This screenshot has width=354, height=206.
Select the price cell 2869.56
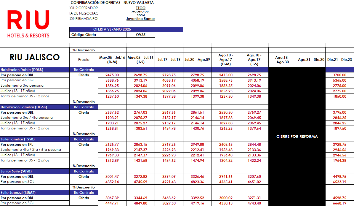pos(169,112)
